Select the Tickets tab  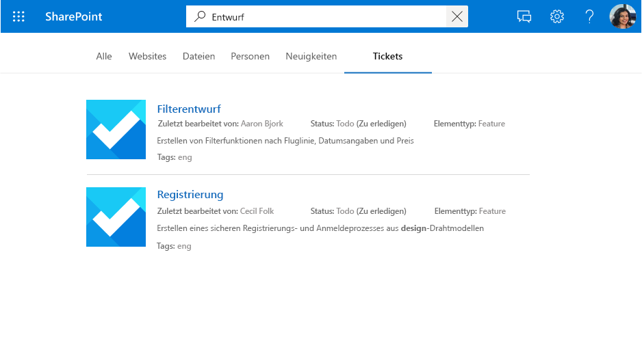pyautogui.click(x=388, y=57)
